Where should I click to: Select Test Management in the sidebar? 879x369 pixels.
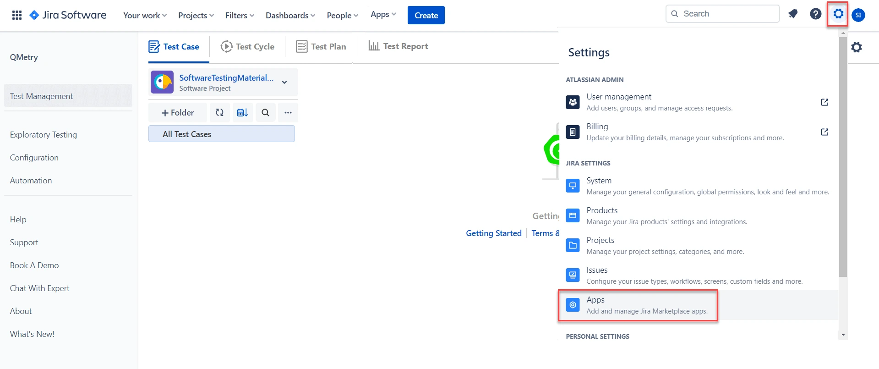(x=68, y=96)
